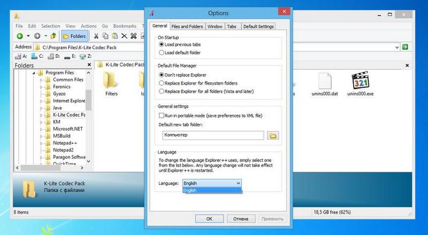Image resolution: width=428 pixels, height=235 pixels.
Task: Switch to Files and Folders tab
Action: [187, 27]
